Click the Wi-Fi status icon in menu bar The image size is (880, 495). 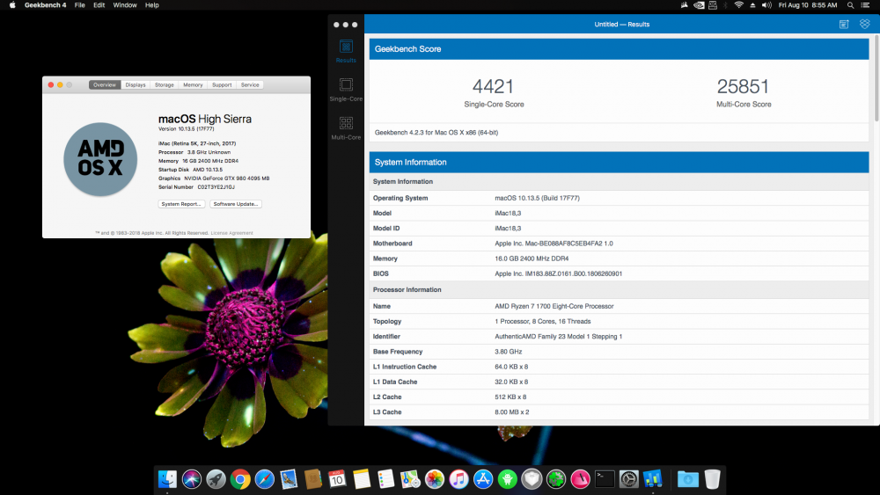coord(738,5)
